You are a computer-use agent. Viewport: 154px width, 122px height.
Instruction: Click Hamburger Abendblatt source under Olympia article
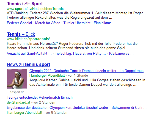click(x=47, y=76)
